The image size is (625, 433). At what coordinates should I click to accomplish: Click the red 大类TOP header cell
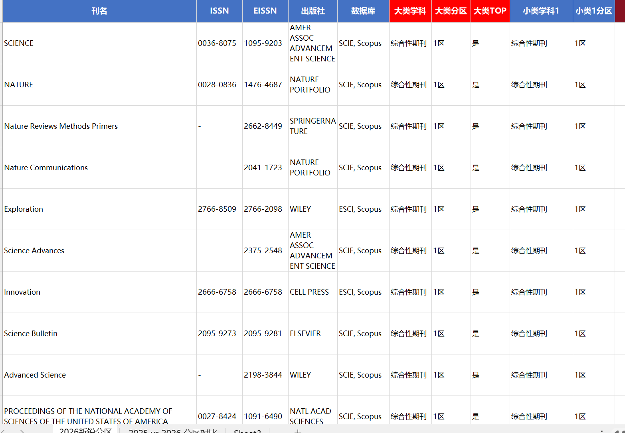point(490,11)
